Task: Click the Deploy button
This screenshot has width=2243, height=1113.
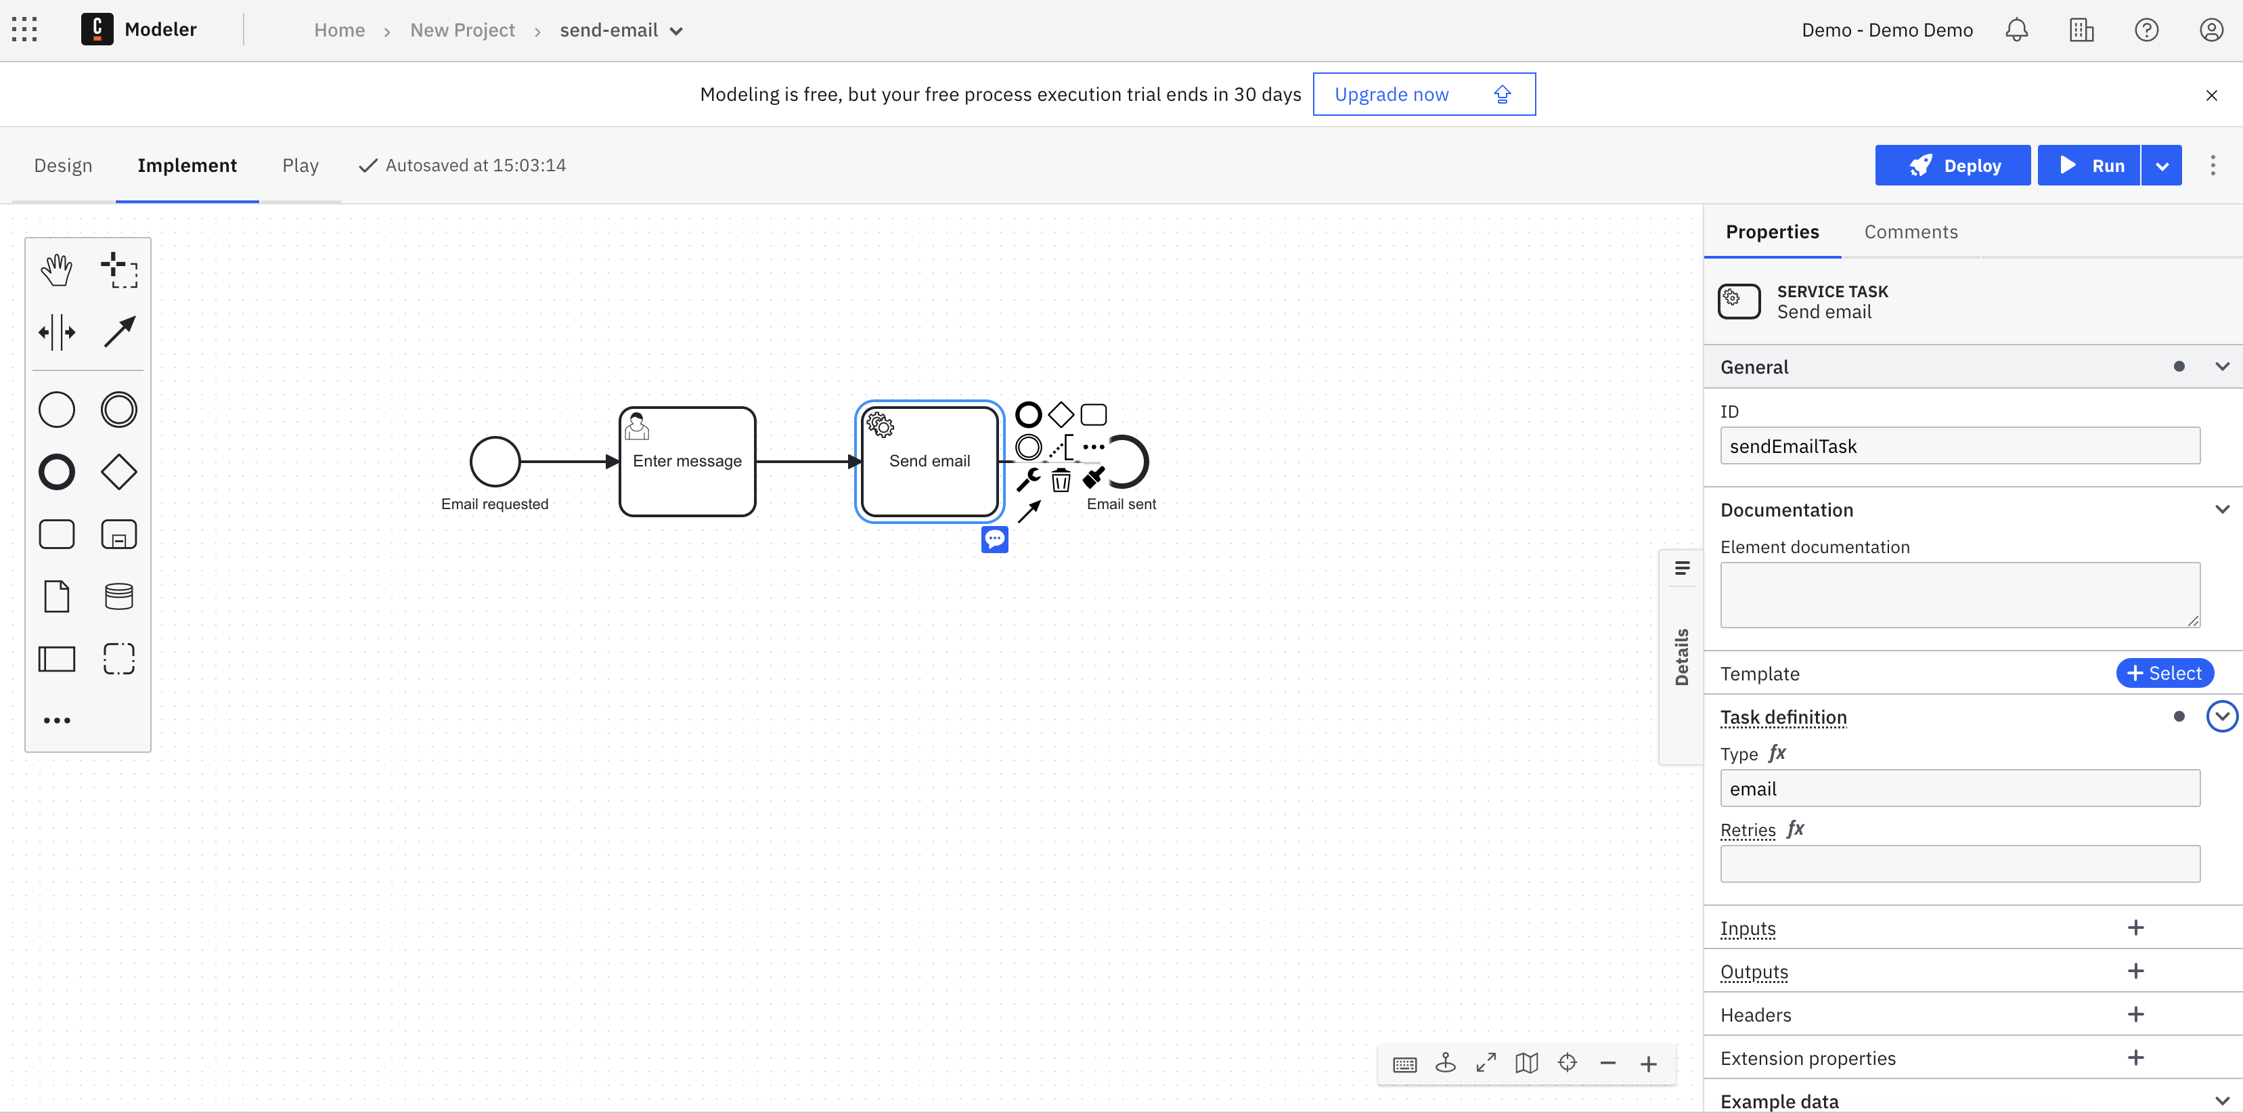Action: 1953,165
